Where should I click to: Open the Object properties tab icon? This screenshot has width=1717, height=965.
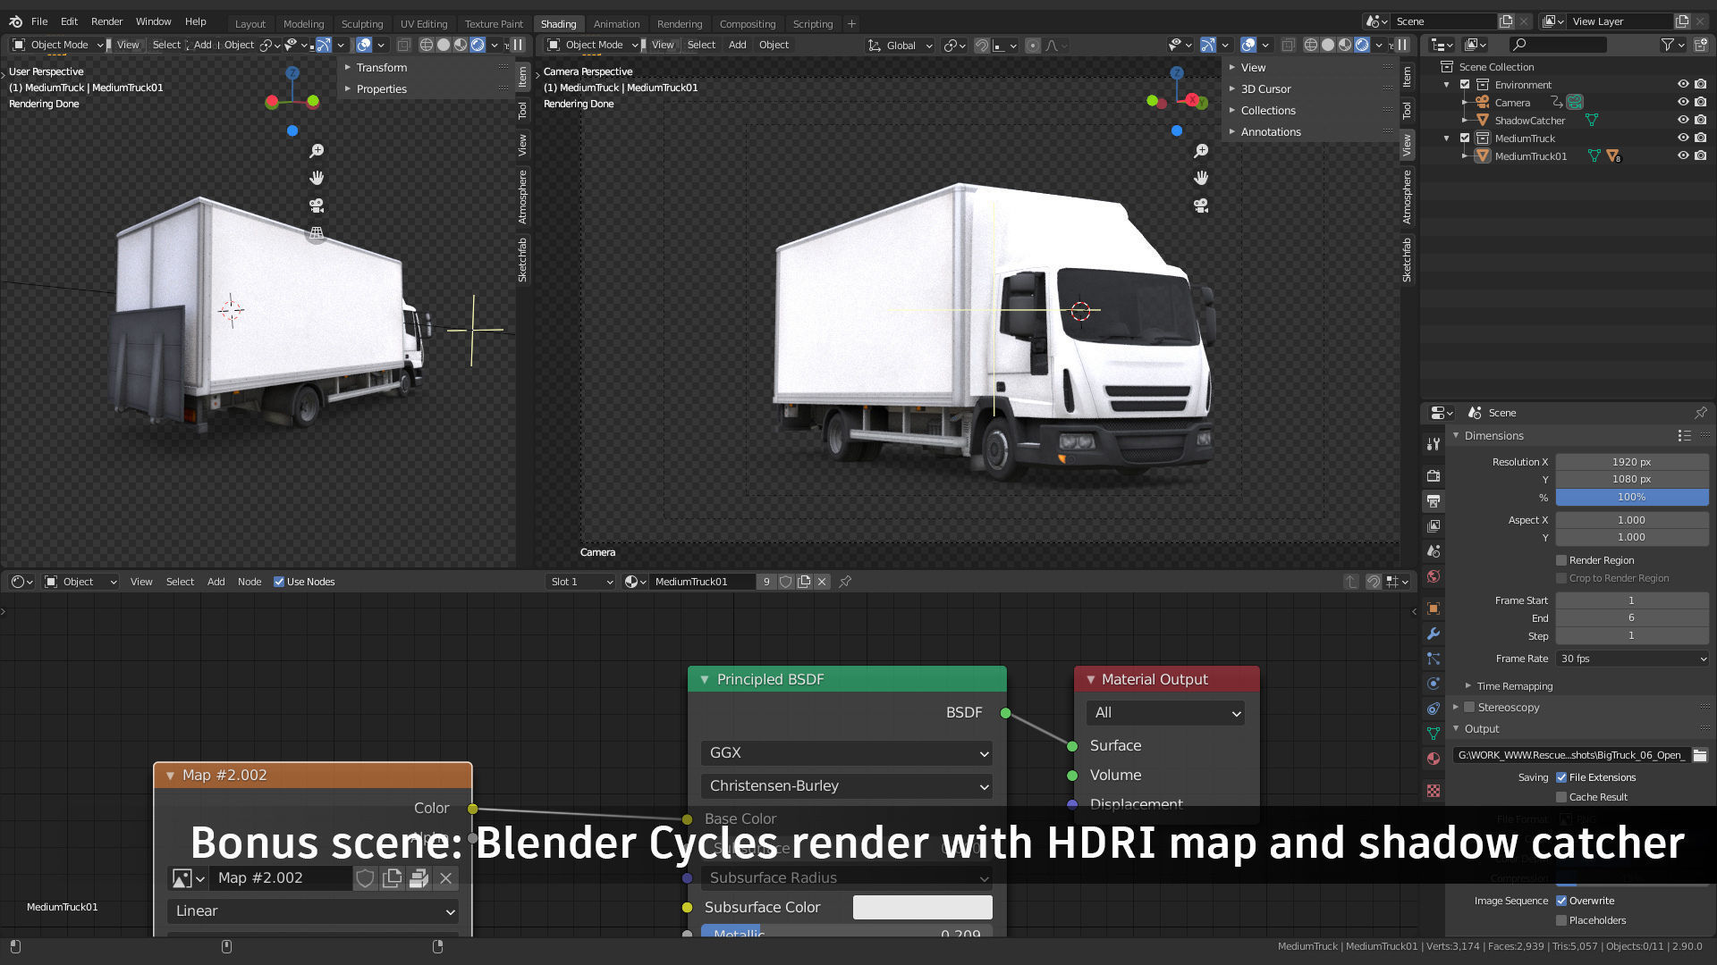point(1434,608)
